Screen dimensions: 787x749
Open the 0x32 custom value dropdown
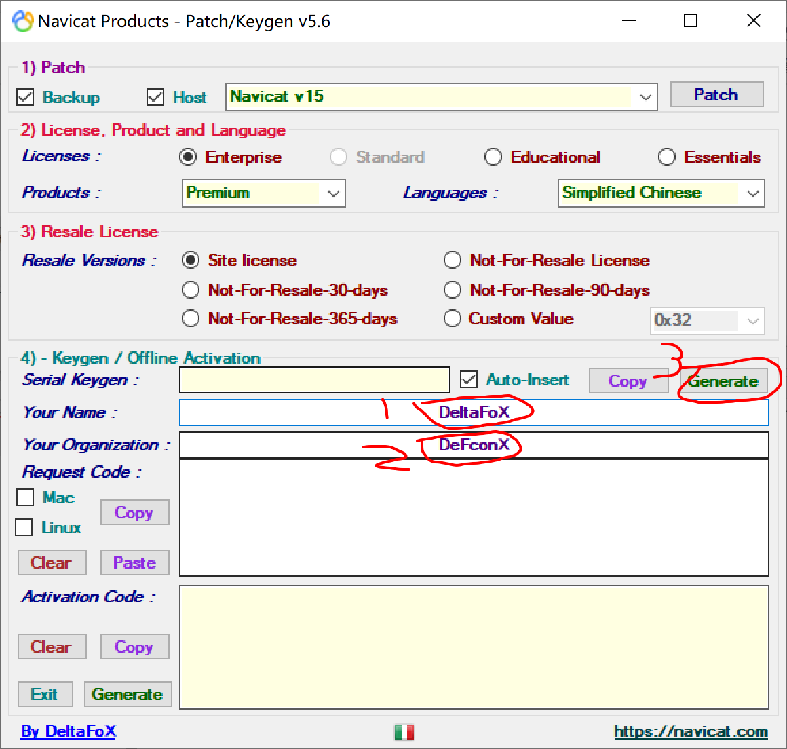[707, 320]
